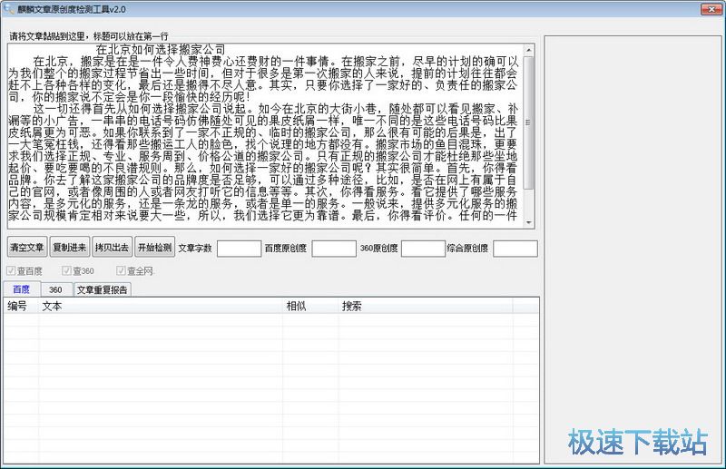The width and height of the screenshot is (726, 469).
Task: Toggle the 查全网 checkbox
Action: pos(120,270)
